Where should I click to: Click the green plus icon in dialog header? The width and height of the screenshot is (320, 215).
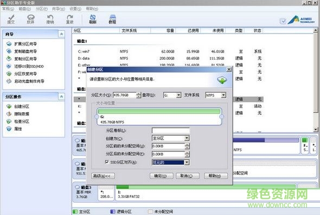222,80
